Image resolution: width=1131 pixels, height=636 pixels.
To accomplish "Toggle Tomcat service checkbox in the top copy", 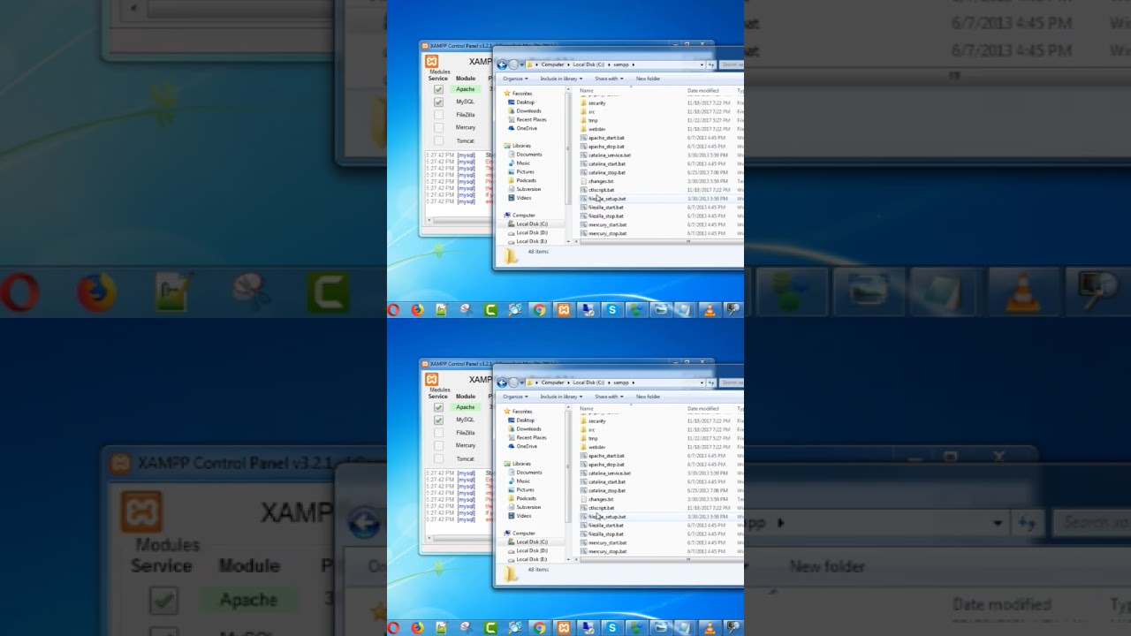I will [x=438, y=141].
